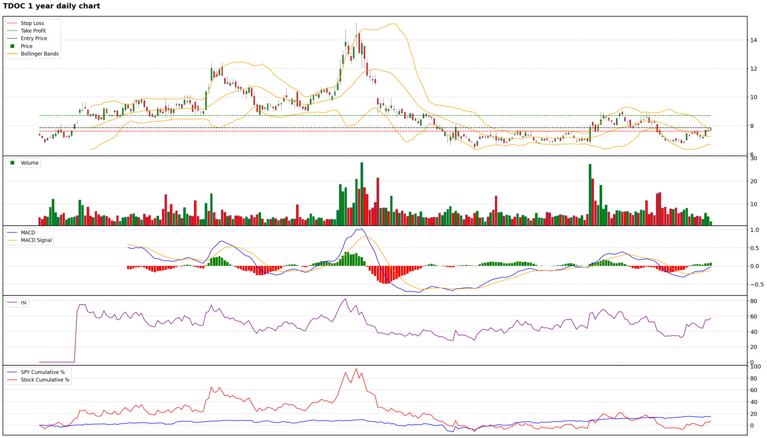Viewport: 767px width, 438px height.
Task: Click the price axis label 14
Action: pos(753,40)
